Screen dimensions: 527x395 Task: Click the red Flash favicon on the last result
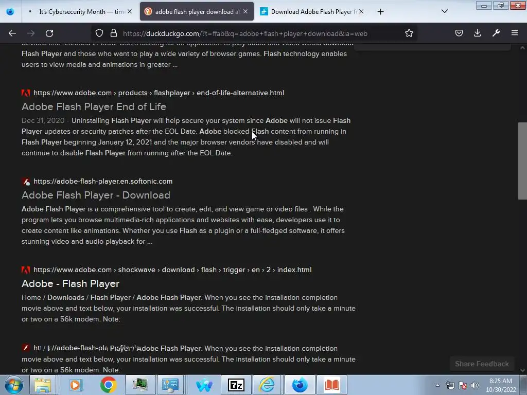(26, 348)
